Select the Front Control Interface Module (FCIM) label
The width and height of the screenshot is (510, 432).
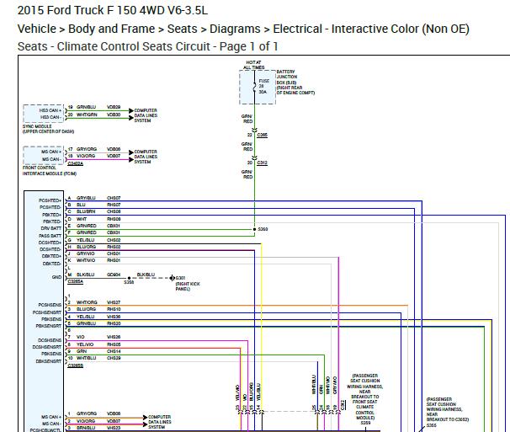click(50, 171)
